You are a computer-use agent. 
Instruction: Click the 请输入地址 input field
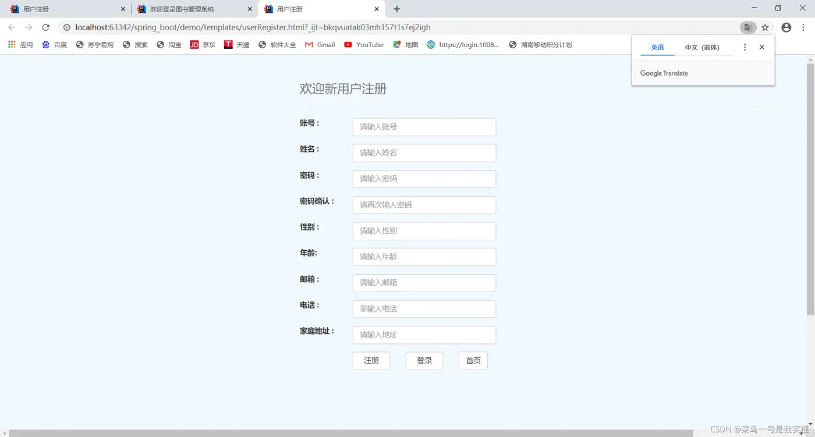click(x=424, y=335)
